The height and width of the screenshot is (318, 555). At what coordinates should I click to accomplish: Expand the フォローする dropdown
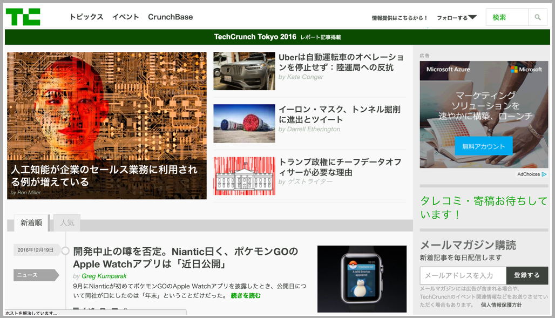coord(457,18)
